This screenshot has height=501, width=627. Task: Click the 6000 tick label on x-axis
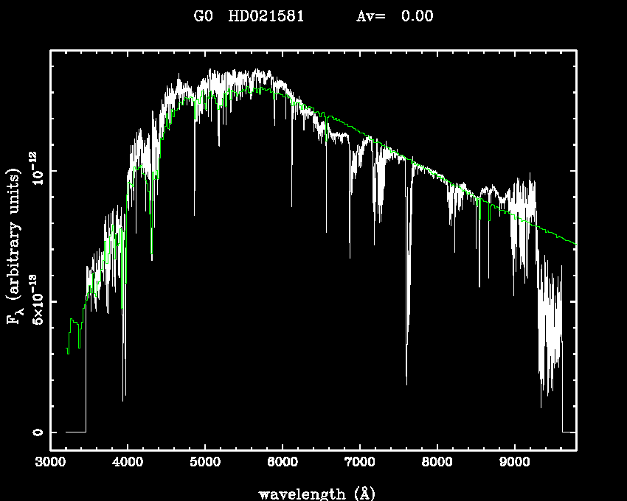pyautogui.click(x=283, y=464)
